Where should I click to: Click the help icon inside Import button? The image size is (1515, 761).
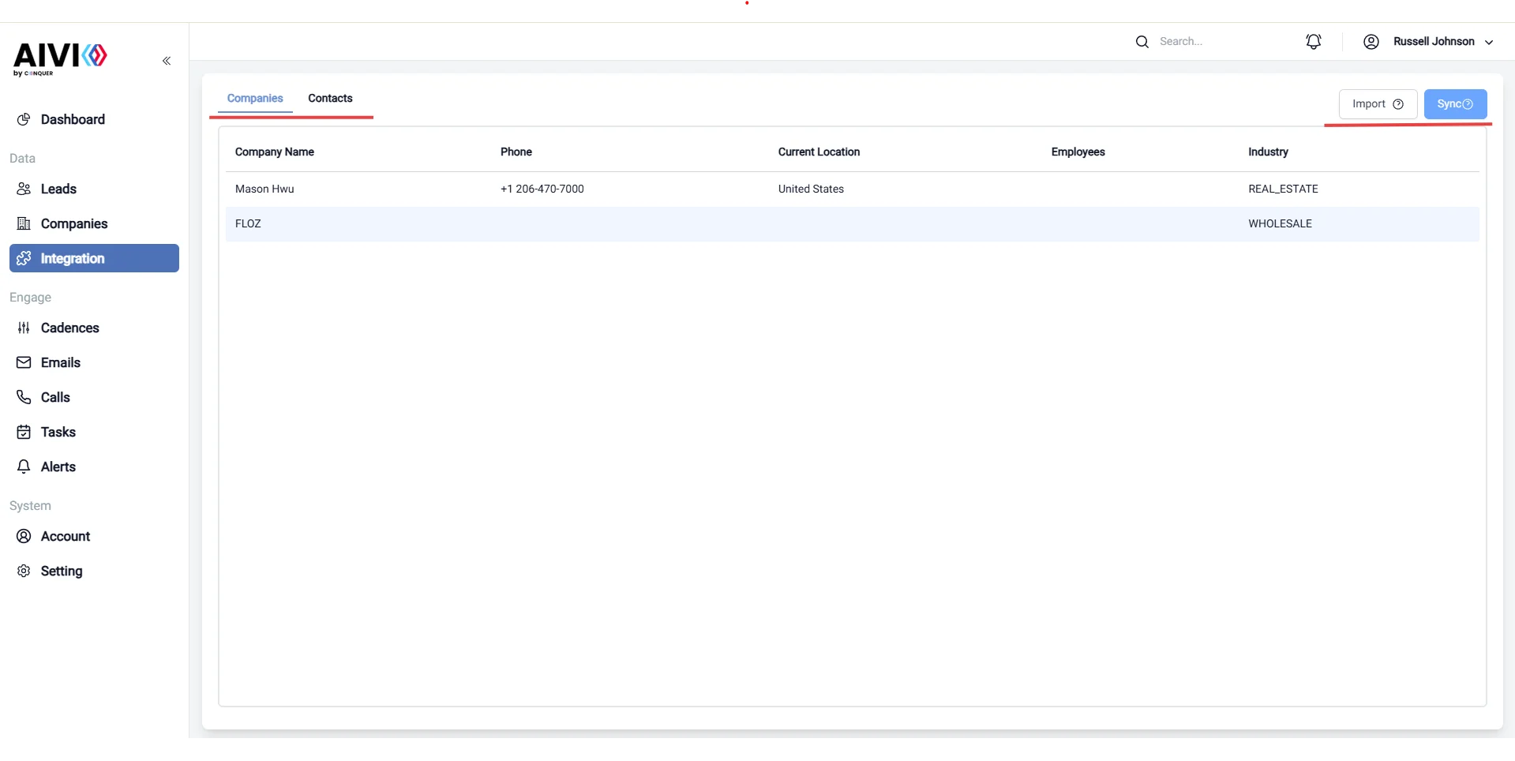1398,104
